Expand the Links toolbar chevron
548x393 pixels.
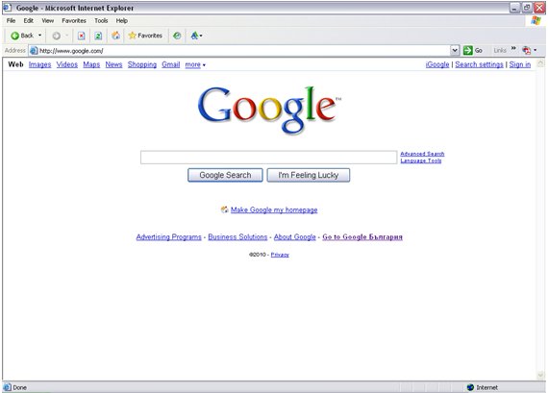click(513, 48)
